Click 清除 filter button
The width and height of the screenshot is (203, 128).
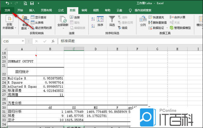[x=123, y=17]
